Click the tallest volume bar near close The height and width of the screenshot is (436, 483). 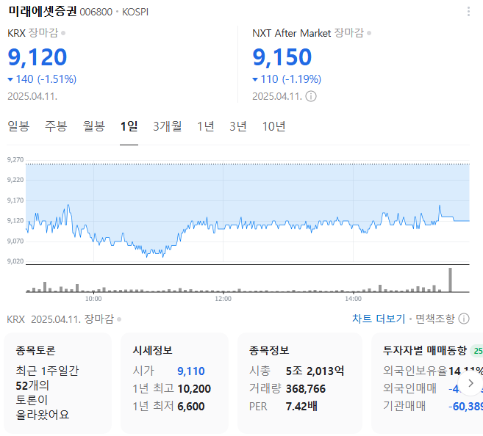tap(450, 280)
